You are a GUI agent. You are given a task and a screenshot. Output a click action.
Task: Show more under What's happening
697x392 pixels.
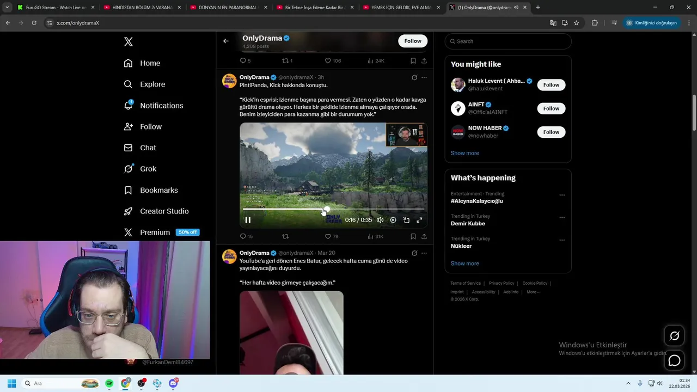[464, 264]
